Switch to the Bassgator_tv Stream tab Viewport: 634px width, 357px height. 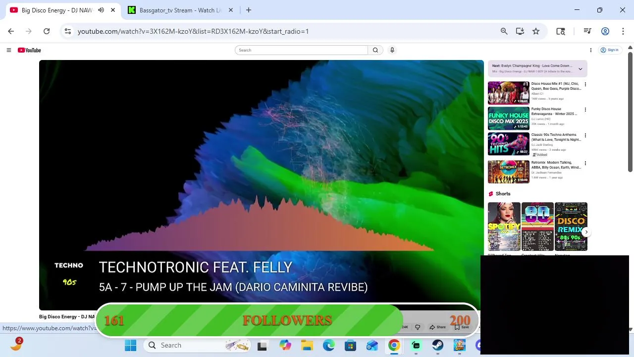(180, 10)
